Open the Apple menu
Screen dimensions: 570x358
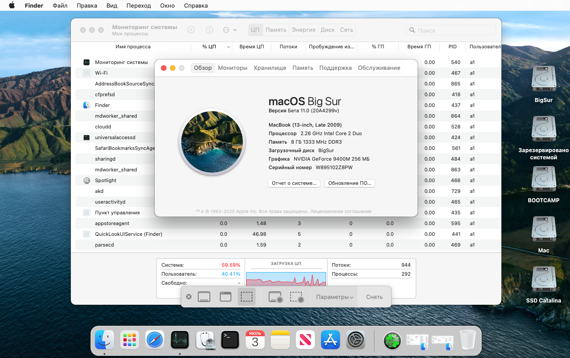[x=12, y=6]
